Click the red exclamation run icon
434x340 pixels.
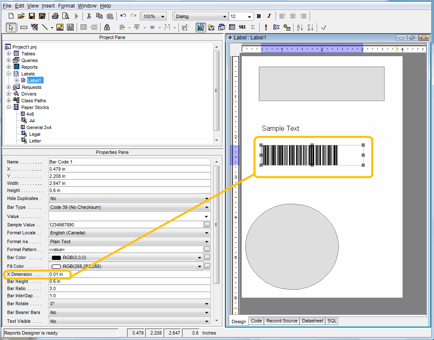pos(266,27)
